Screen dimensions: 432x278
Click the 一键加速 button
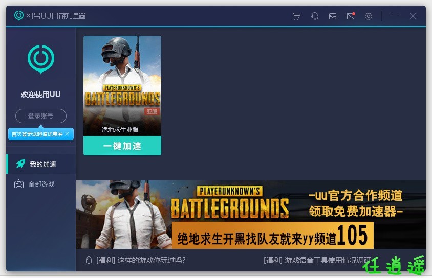pyautogui.click(x=122, y=146)
